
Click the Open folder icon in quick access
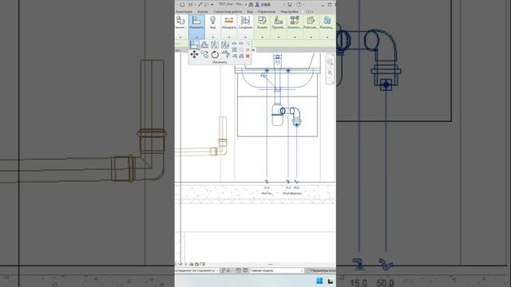pos(191,5)
